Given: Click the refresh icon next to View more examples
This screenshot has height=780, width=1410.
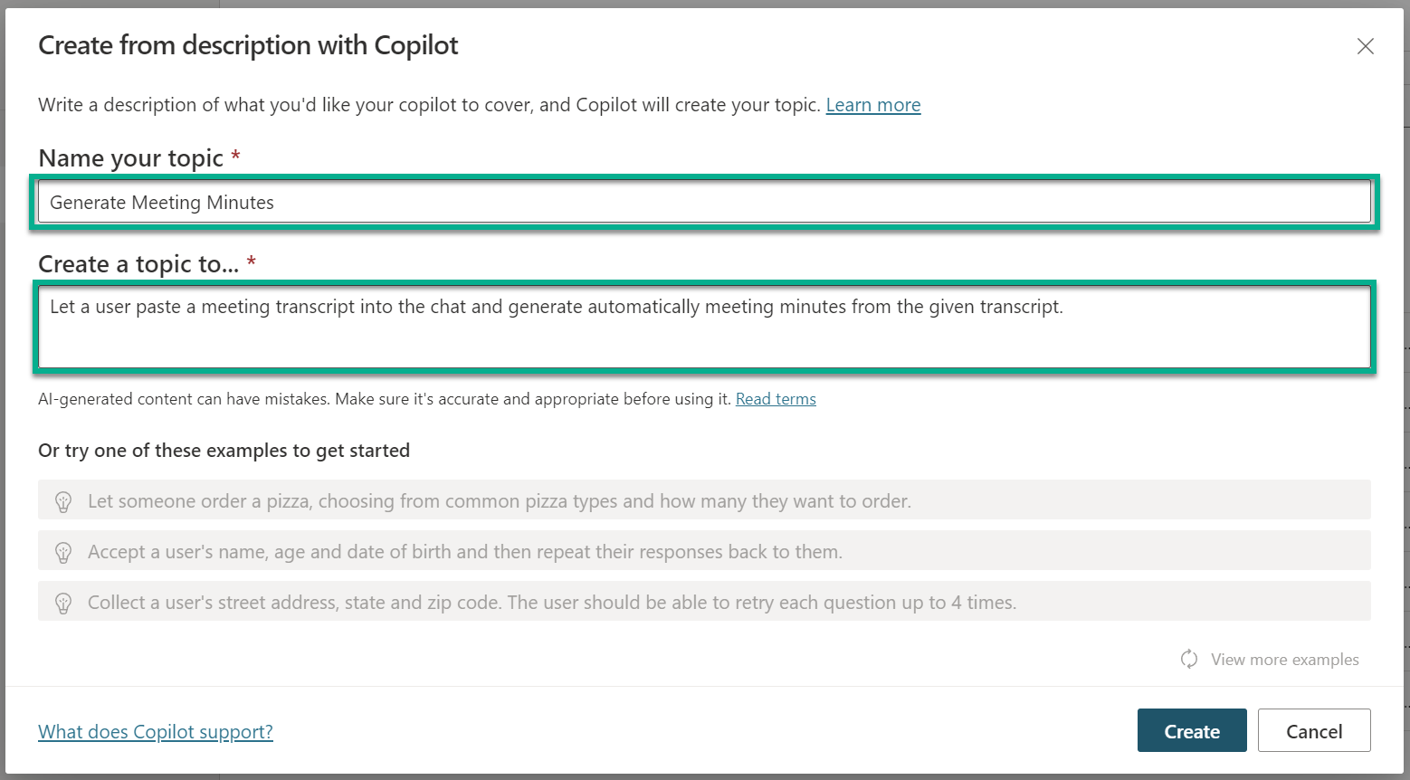Looking at the screenshot, I should pos(1188,659).
